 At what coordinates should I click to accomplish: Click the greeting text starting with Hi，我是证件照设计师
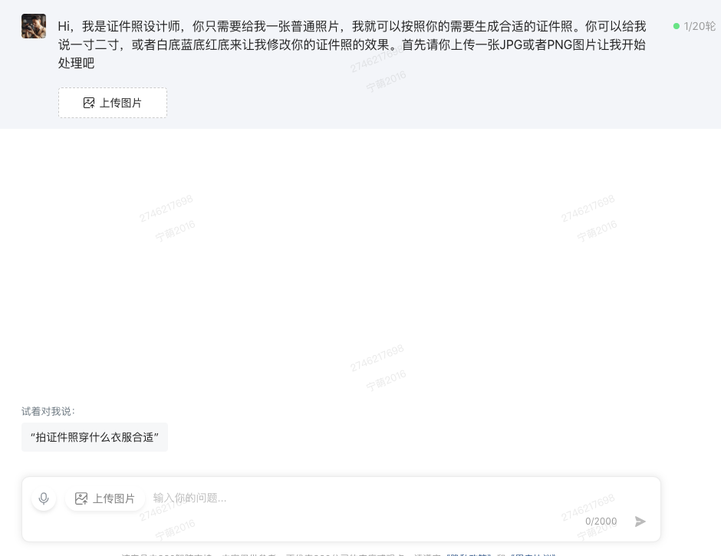pyautogui.click(x=352, y=44)
